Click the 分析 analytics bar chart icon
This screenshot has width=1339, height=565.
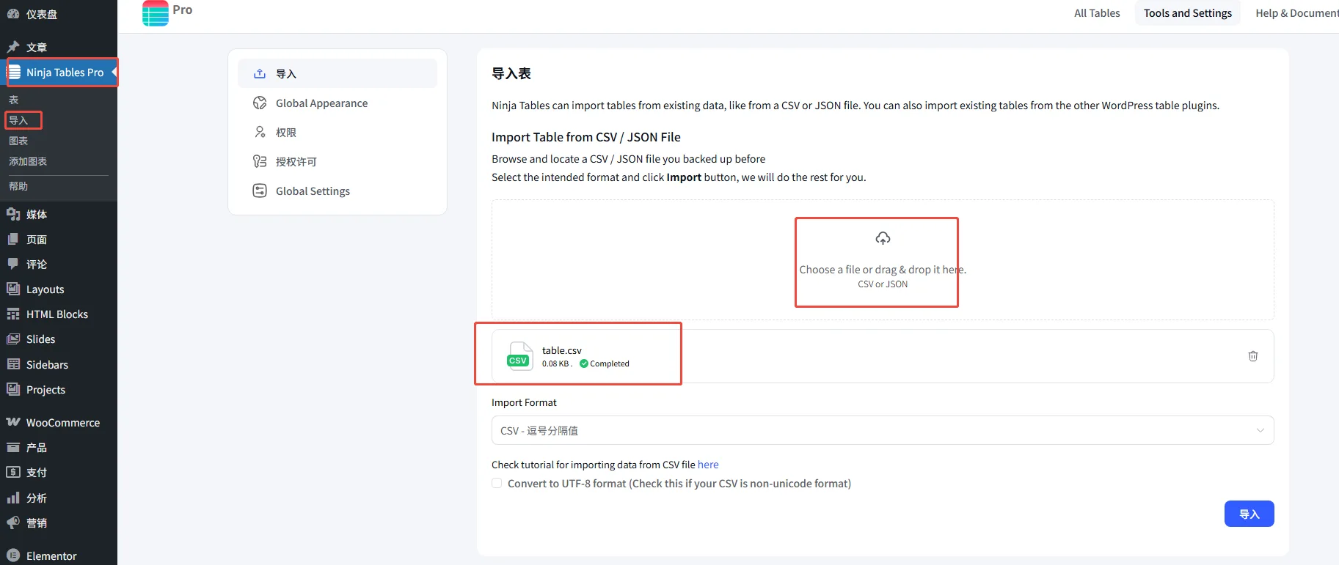pyautogui.click(x=13, y=498)
